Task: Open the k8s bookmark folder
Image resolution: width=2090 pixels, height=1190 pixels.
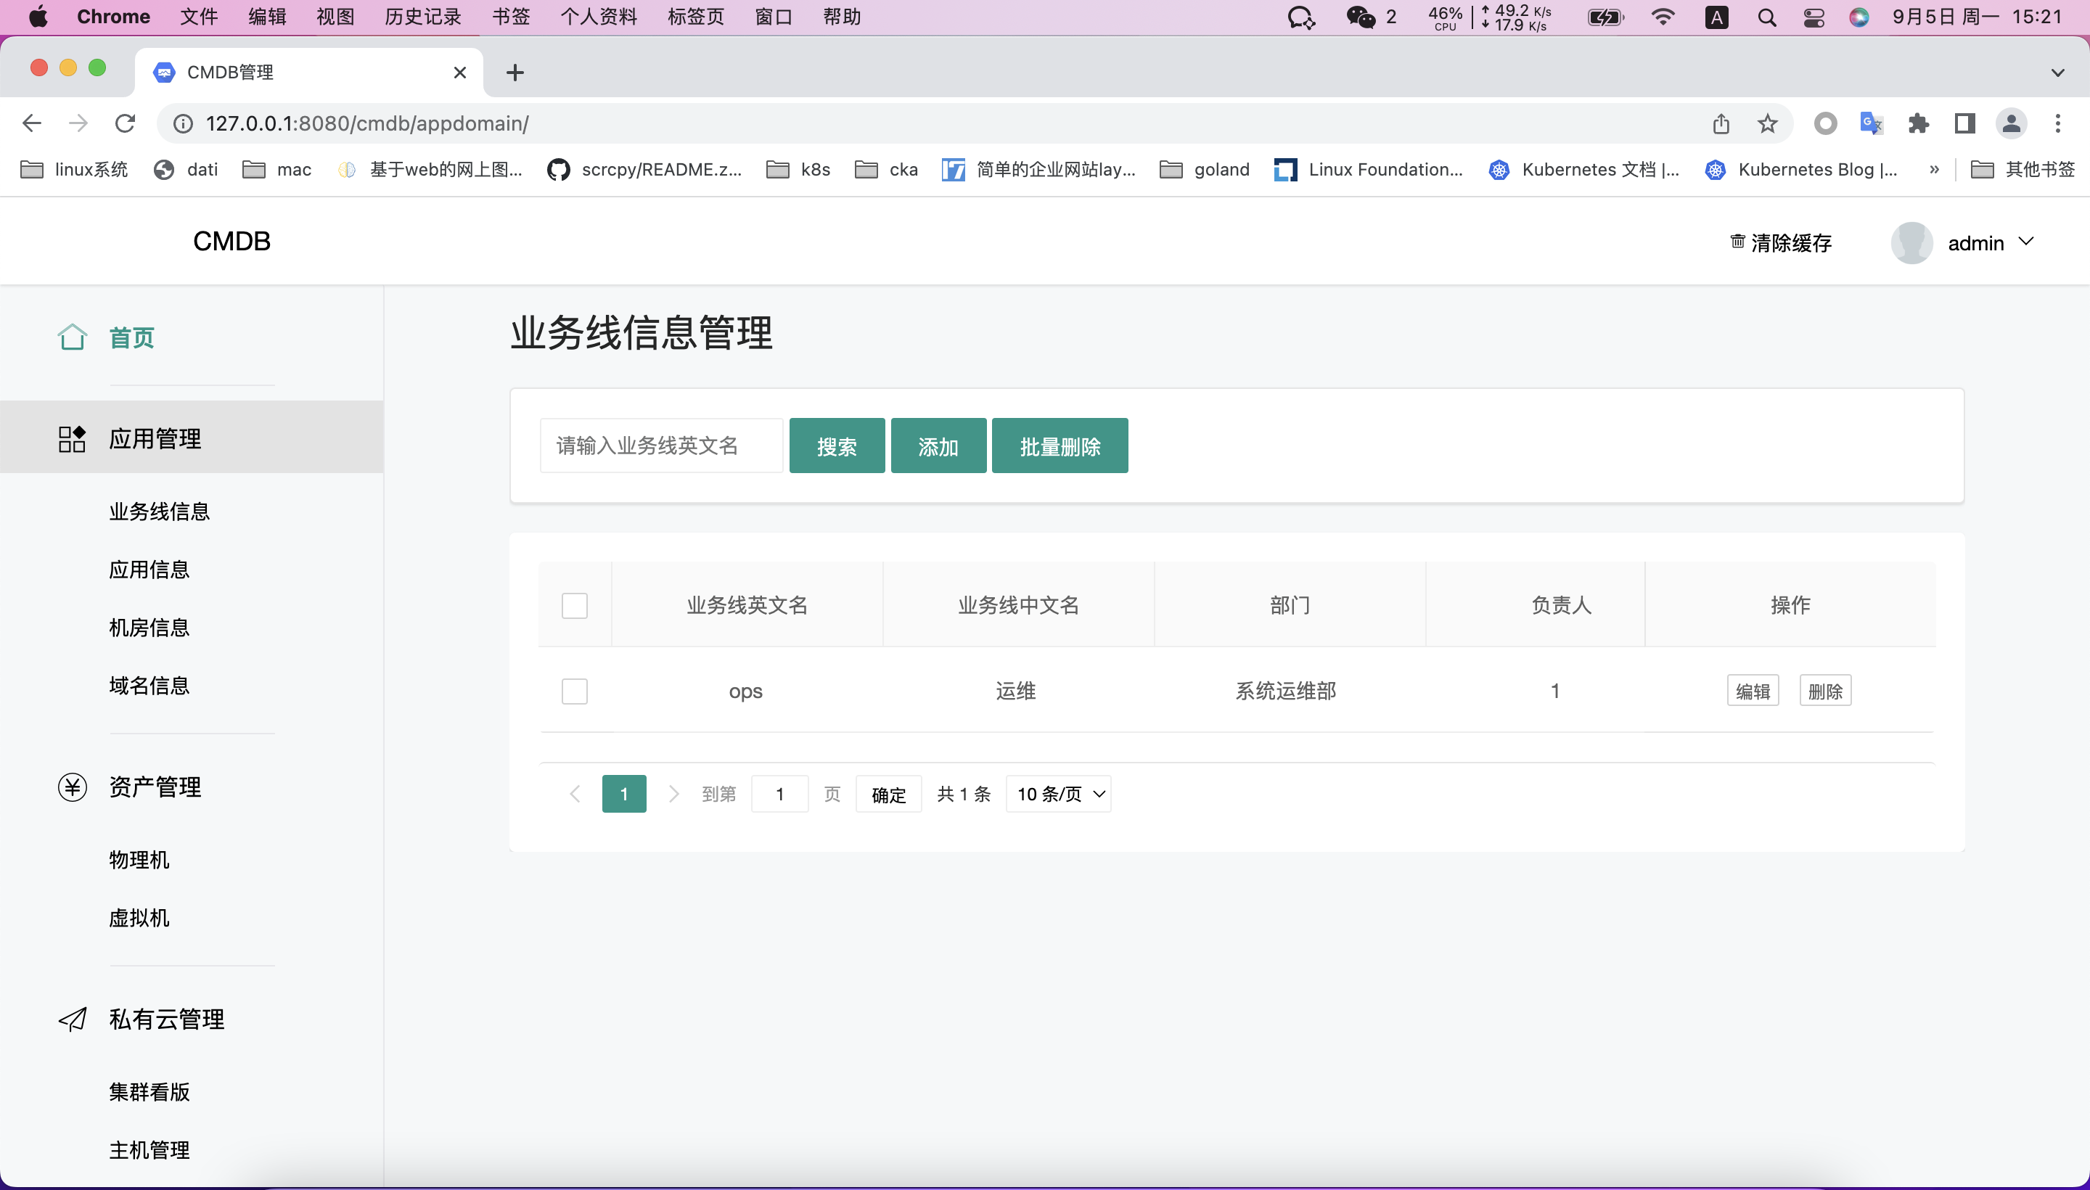Action: tap(798, 169)
